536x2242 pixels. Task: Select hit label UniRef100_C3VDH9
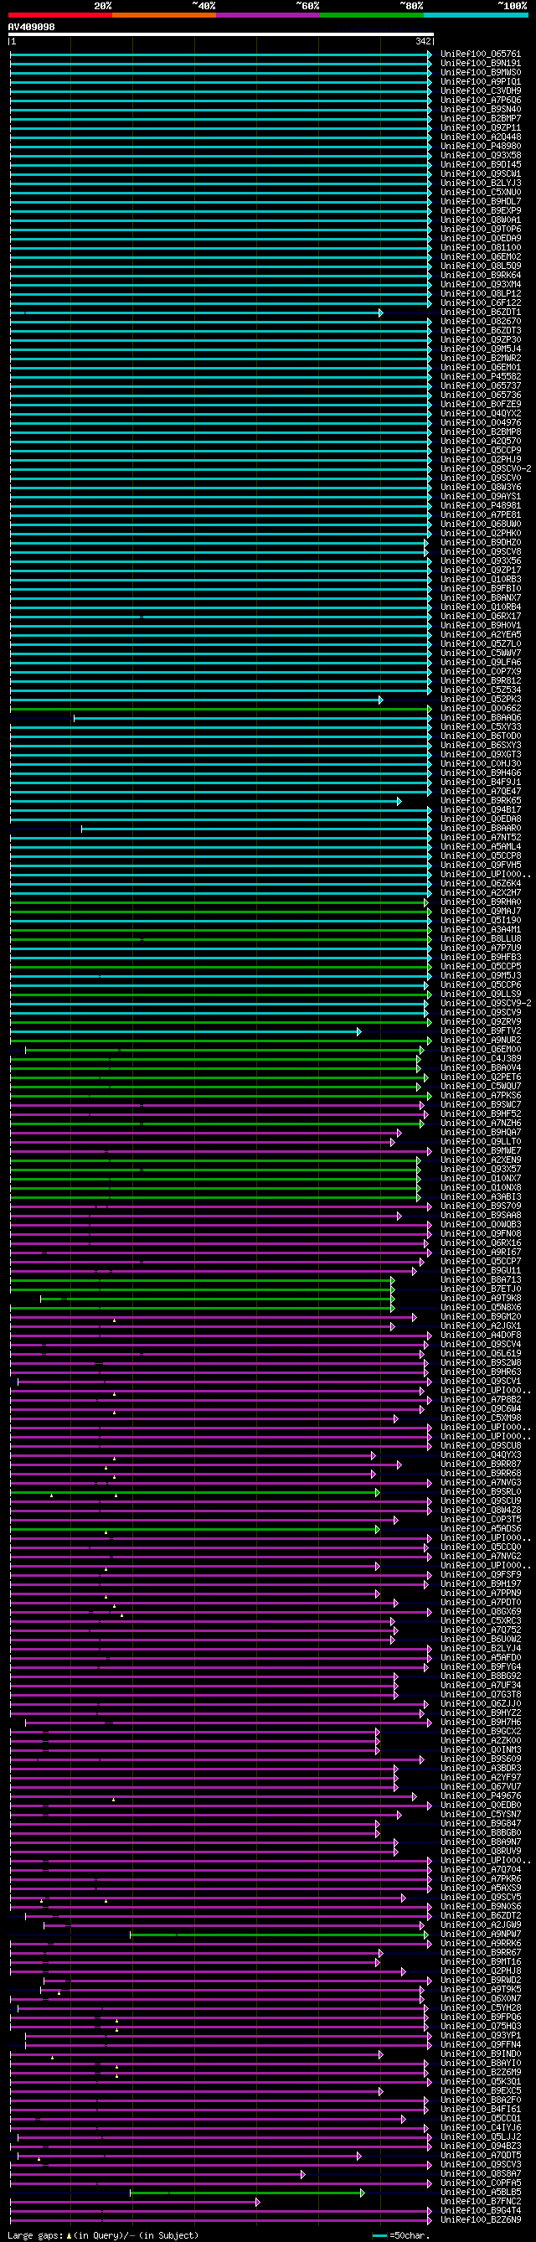click(x=482, y=90)
